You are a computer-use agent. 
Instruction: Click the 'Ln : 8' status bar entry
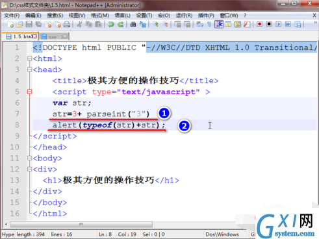point(105,234)
